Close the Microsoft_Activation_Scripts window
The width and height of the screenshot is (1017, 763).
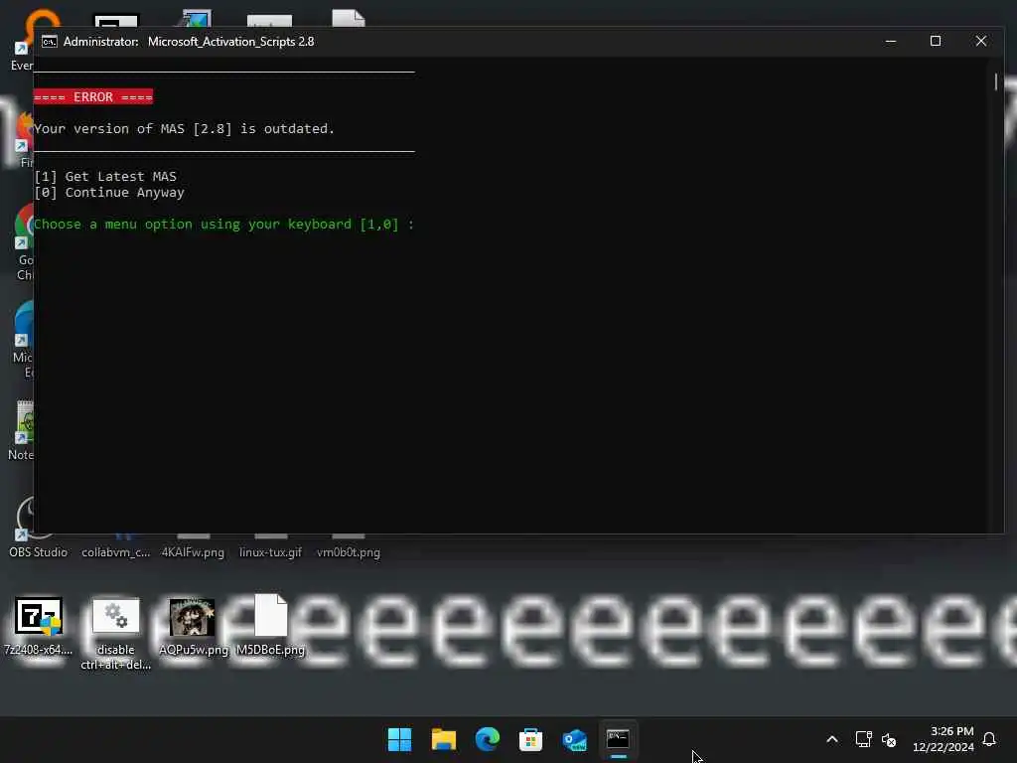(x=980, y=41)
